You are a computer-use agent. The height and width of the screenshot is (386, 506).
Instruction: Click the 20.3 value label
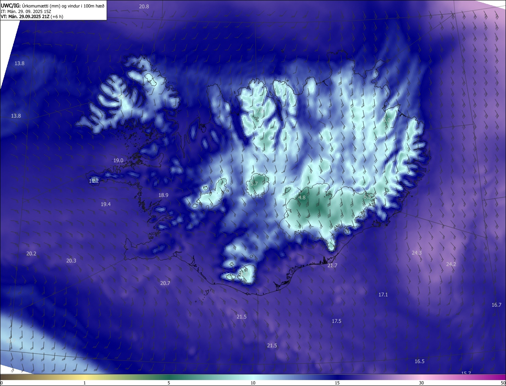(x=71, y=260)
